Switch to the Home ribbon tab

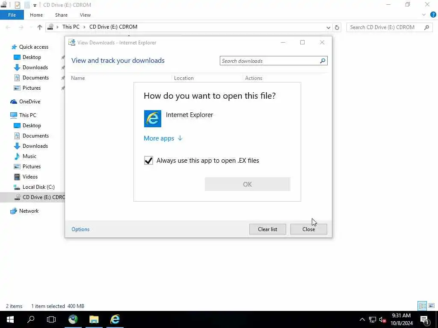[36, 15]
